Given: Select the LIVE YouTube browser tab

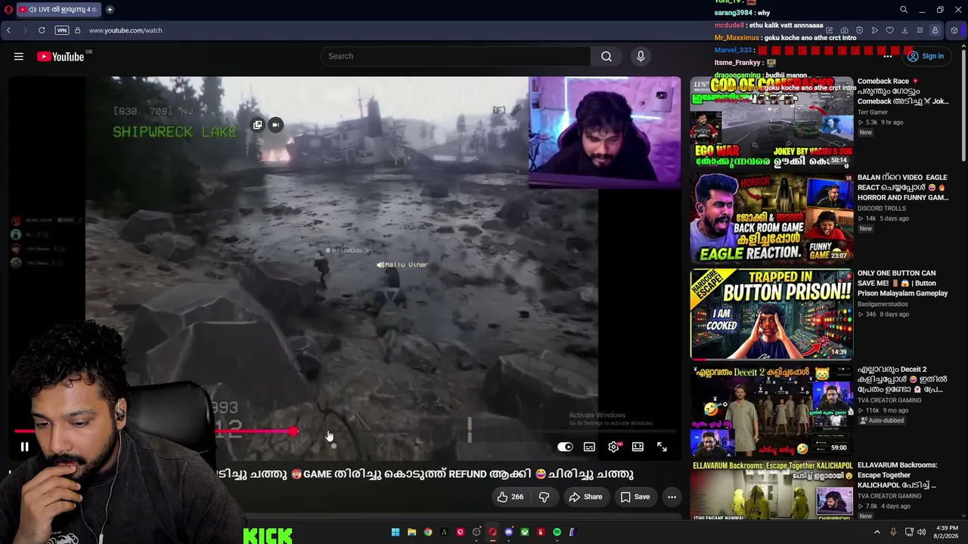Looking at the screenshot, I should 59,10.
